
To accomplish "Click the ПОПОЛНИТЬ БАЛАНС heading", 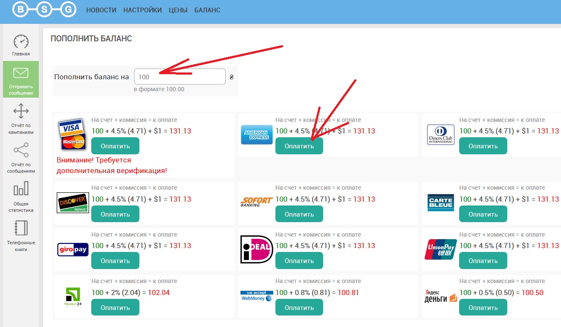I will point(91,39).
